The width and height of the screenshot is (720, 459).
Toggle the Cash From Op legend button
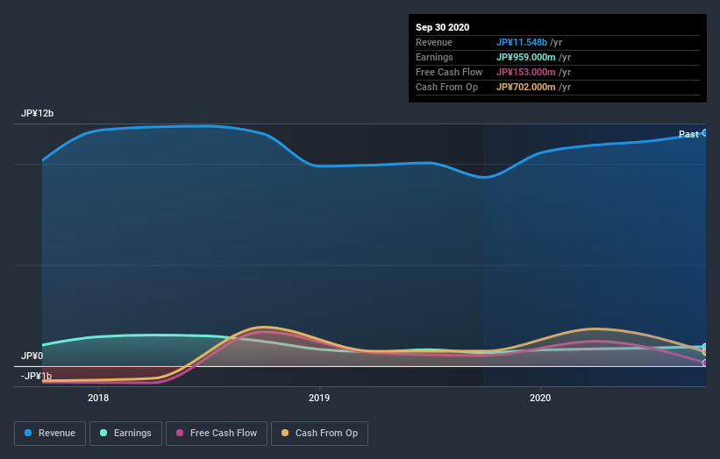pos(319,434)
